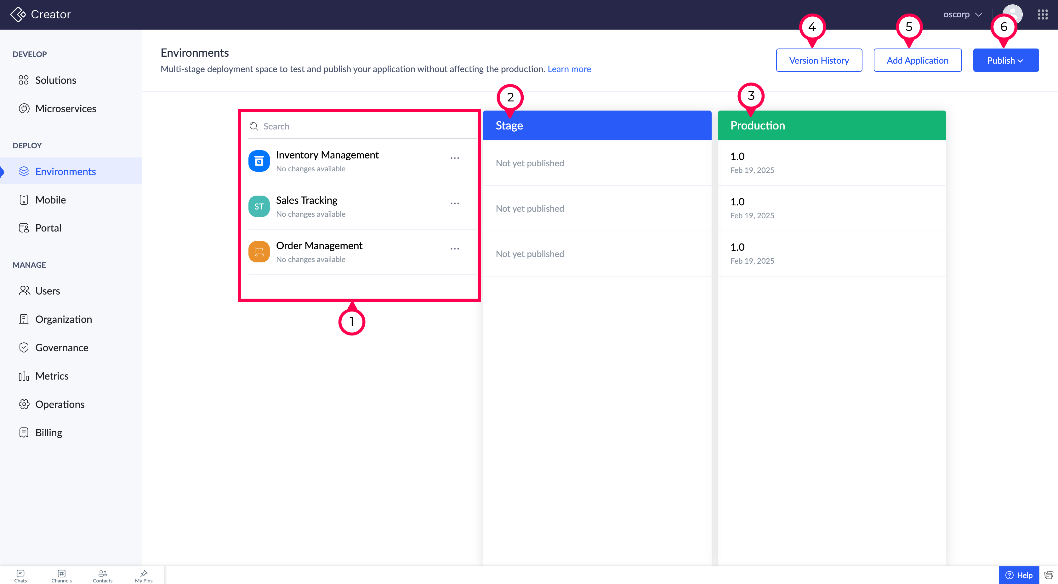Open more options for Inventory Management
Viewport: 1058px width, 584px height.
pyautogui.click(x=454, y=158)
